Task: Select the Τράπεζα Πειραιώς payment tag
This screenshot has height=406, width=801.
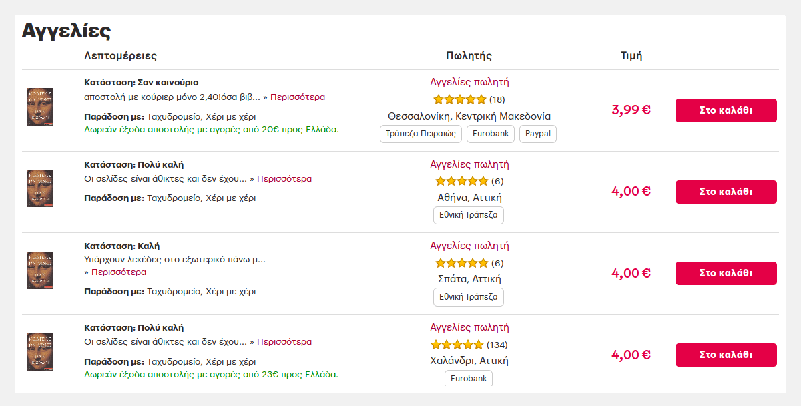Action: pyautogui.click(x=421, y=134)
